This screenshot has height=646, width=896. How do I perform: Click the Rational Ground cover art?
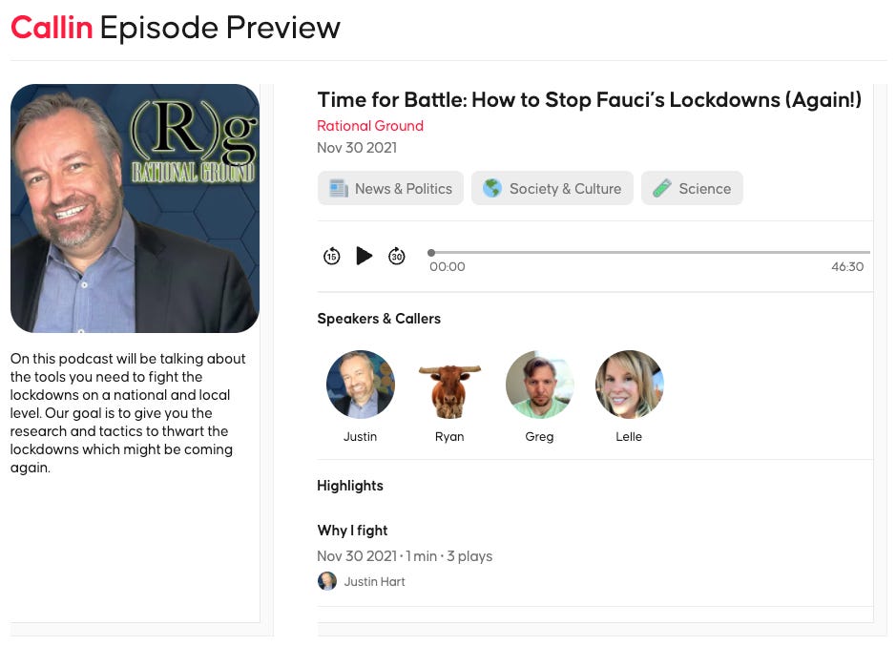135,208
